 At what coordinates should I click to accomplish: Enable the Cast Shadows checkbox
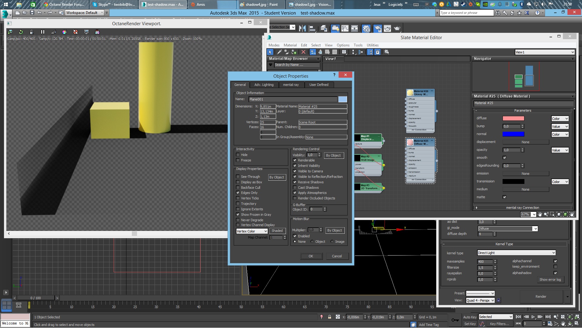pos(295,188)
